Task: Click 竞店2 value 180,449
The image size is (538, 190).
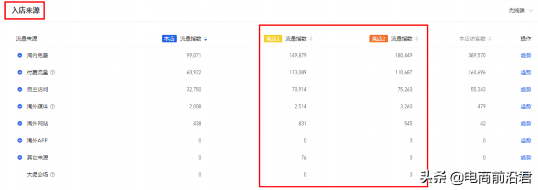Action: tap(404, 55)
